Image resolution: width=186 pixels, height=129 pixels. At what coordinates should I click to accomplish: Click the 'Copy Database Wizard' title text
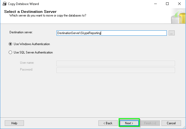(23, 4)
